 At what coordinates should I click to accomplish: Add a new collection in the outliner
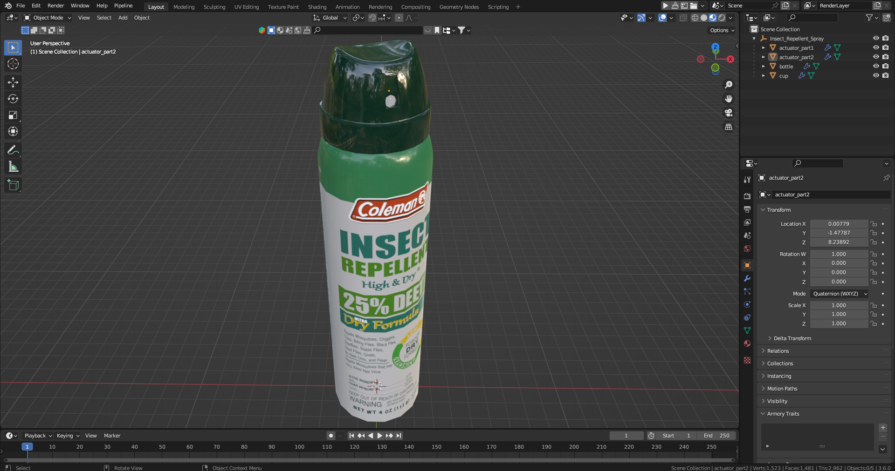(x=886, y=18)
